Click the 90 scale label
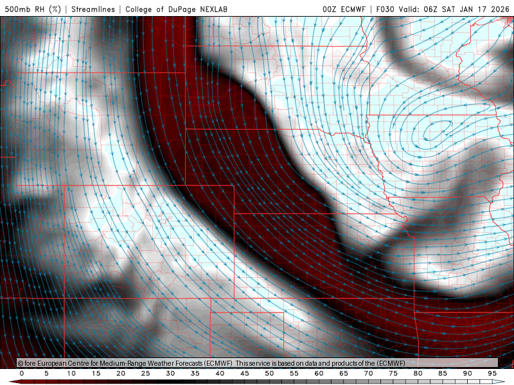 tap(468, 373)
